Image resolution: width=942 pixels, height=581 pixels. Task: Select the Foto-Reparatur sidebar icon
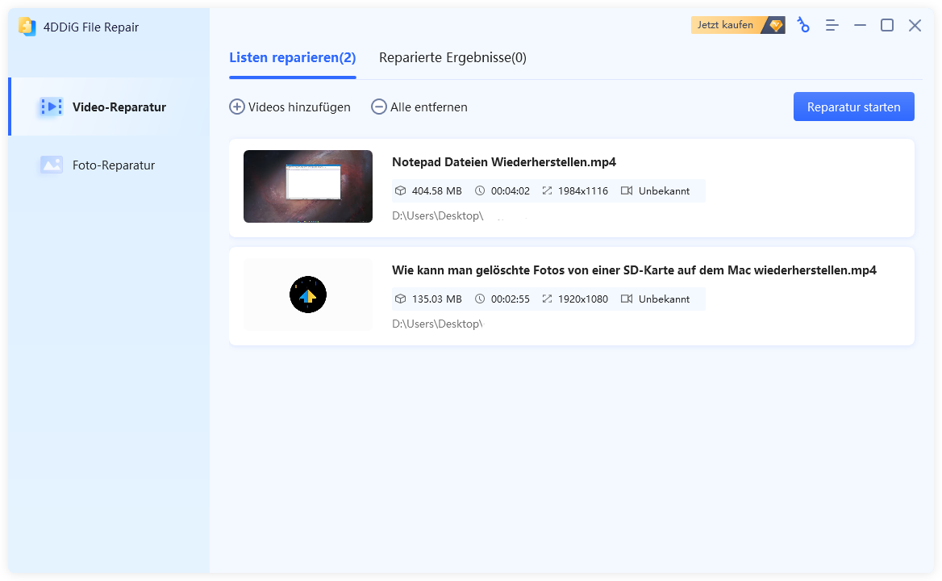coord(51,165)
